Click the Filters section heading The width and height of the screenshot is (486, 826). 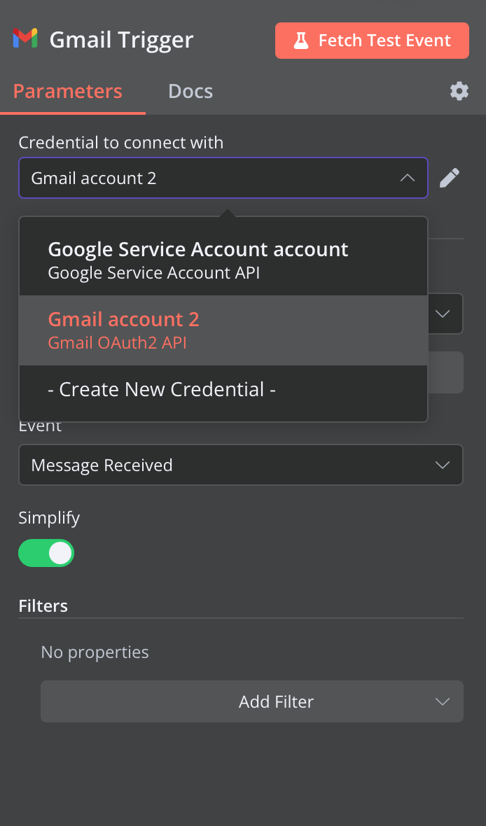pyautogui.click(x=43, y=605)
